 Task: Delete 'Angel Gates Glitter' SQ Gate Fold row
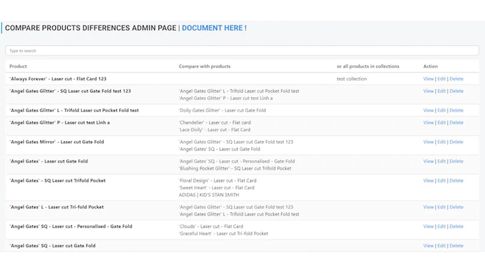456,91
